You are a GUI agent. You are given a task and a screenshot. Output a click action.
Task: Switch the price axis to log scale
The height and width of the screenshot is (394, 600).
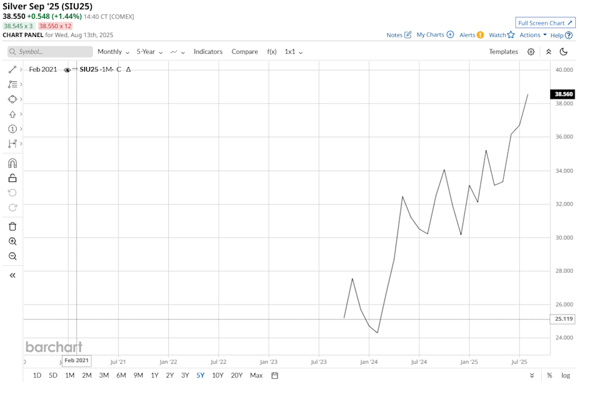click(x=565, y=375)
